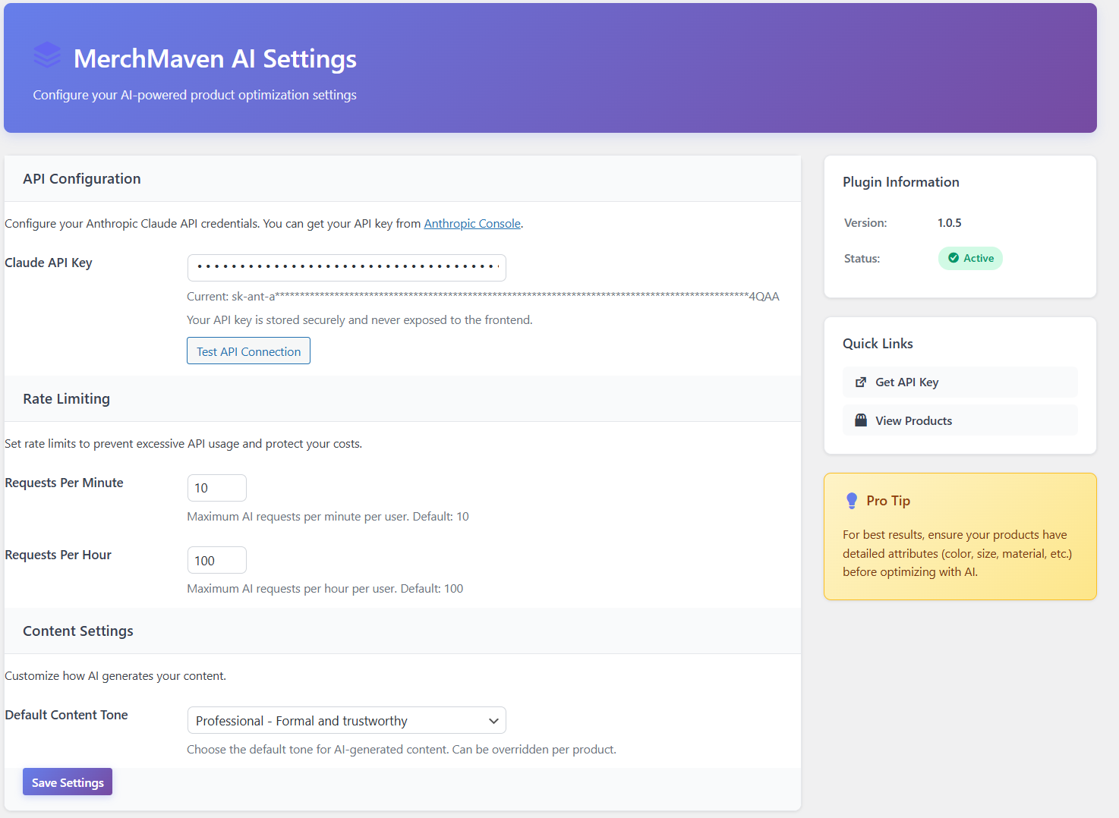Click the 'Choose the default tone' help text
Viewport: 1119px width, 818px height.
point(402,749)
